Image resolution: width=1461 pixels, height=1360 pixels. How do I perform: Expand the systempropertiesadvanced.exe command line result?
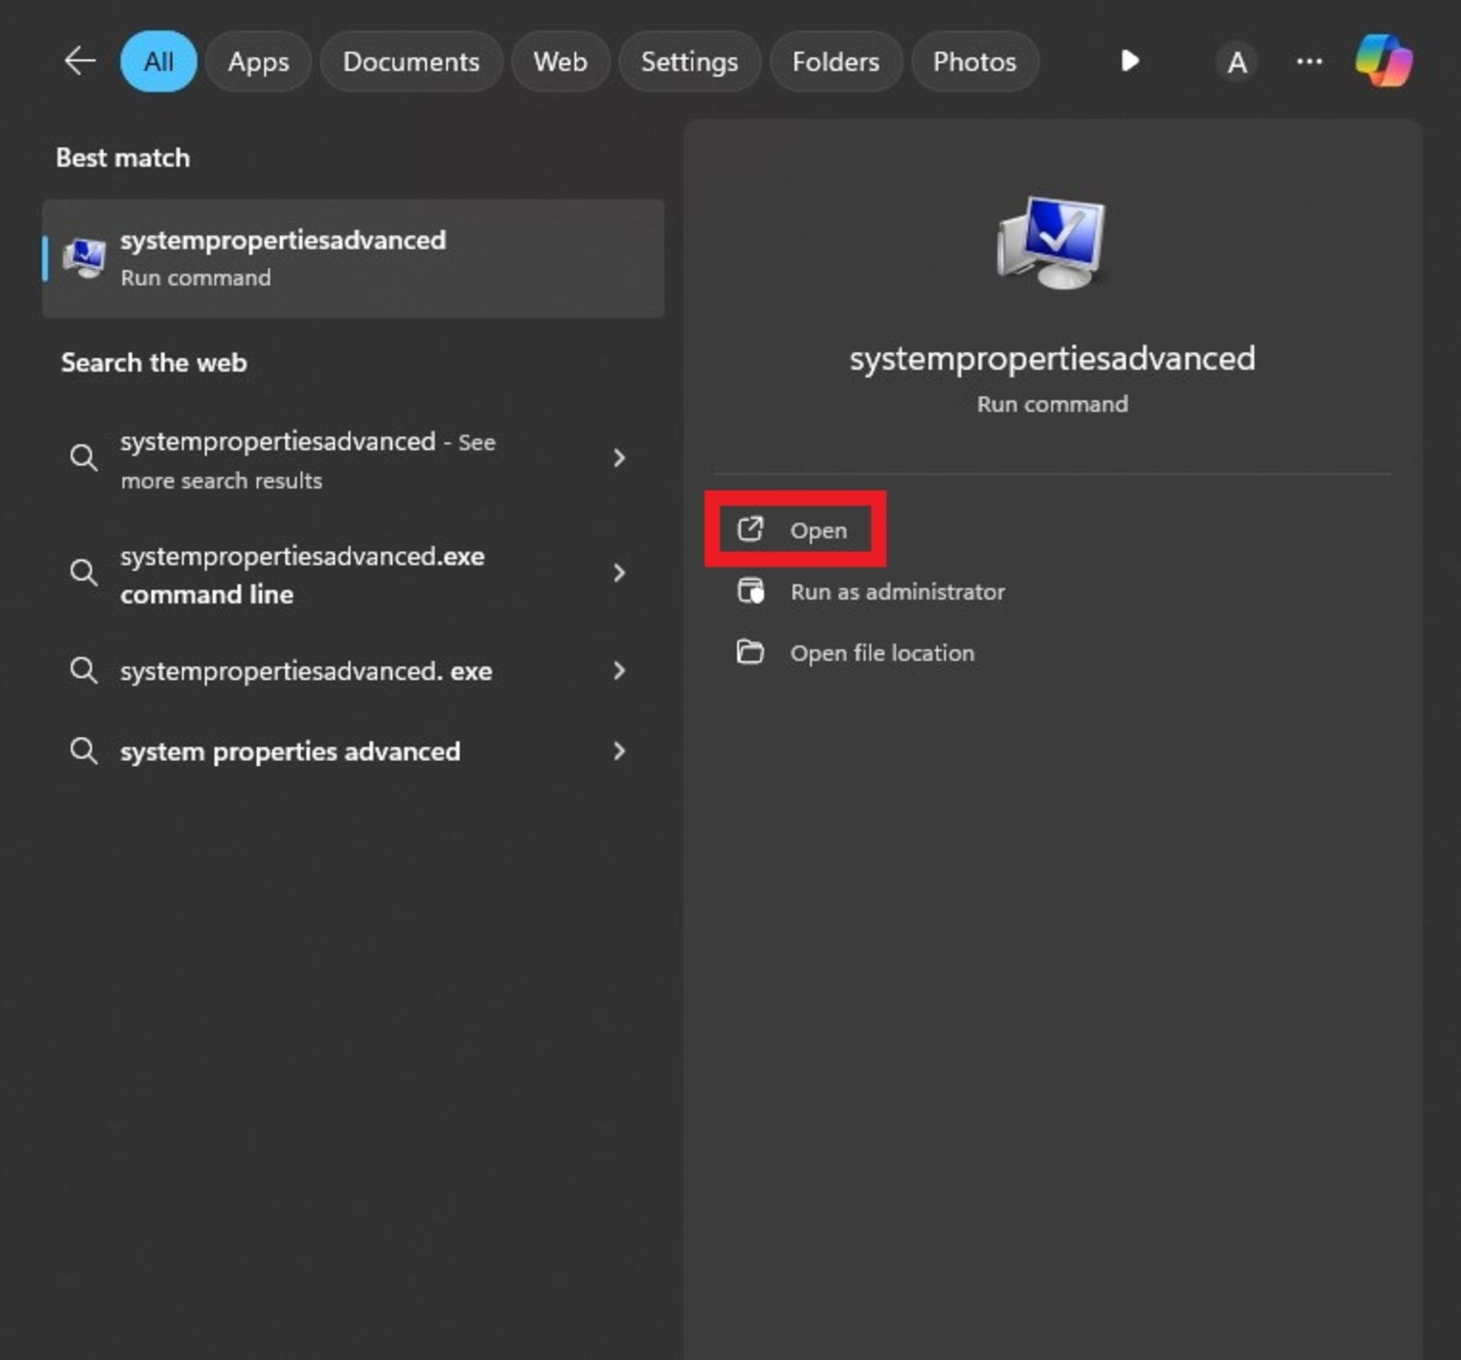point(619,574)
